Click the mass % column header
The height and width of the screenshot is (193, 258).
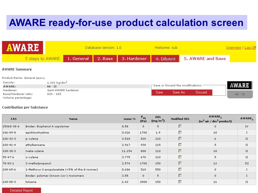[130, 119]
